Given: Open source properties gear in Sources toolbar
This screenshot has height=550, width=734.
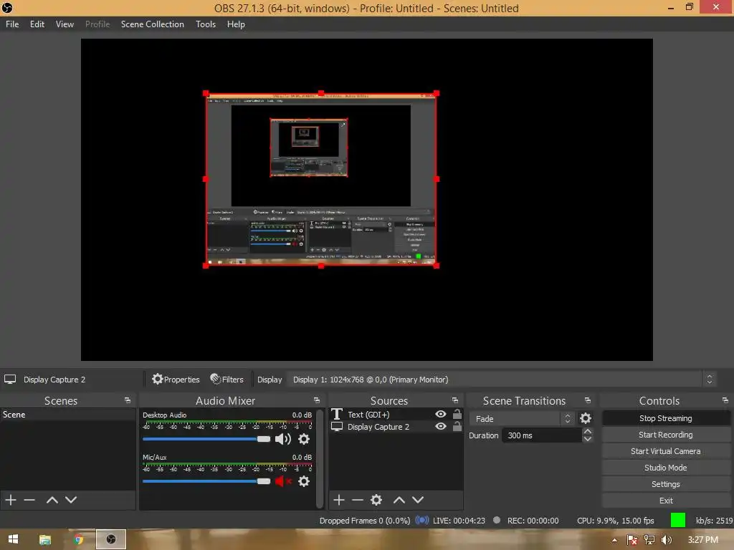Looking at the screenshot, I should point(376,500).
